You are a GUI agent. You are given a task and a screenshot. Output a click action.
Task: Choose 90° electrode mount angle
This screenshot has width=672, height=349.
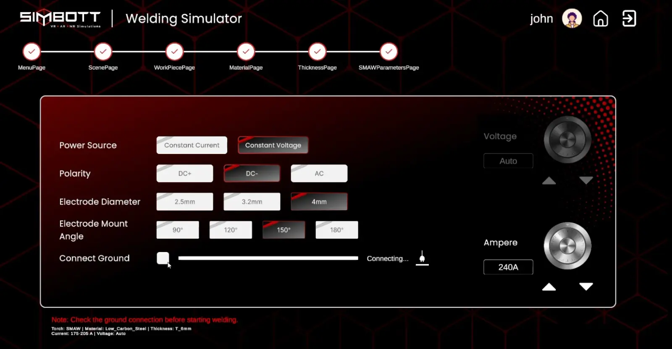click(x=178, y=230)
